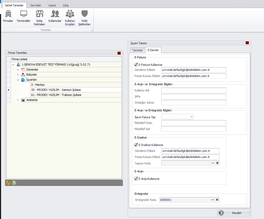Select 61 - PRODEV YAZILIM Trabzon Şubesi
Screen dimensions: 264x219
click(56, 95)
